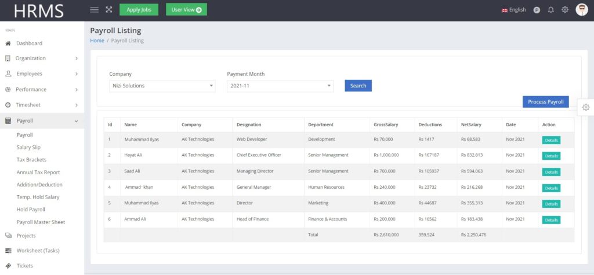The height and width of the screenshot is (275, 594).
Task: Click the Employees person icon
Action: click(8, 74)
